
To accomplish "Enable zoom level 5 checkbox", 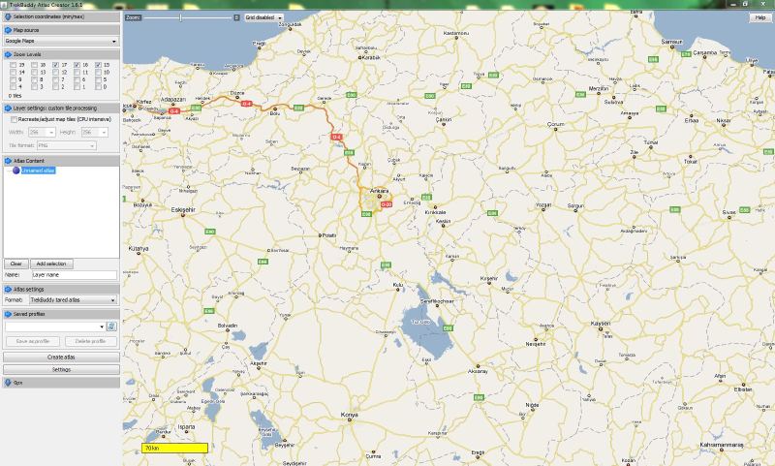I will pyautogui.click(x=99, y=79).
